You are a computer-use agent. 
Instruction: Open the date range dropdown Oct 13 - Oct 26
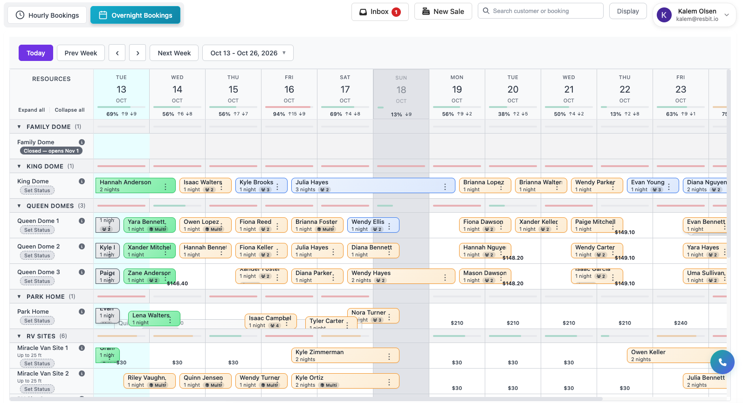(x=248, y=53)
